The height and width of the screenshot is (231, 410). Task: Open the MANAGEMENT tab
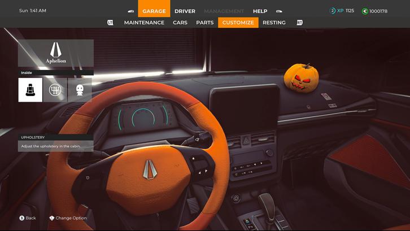(224, 11)
